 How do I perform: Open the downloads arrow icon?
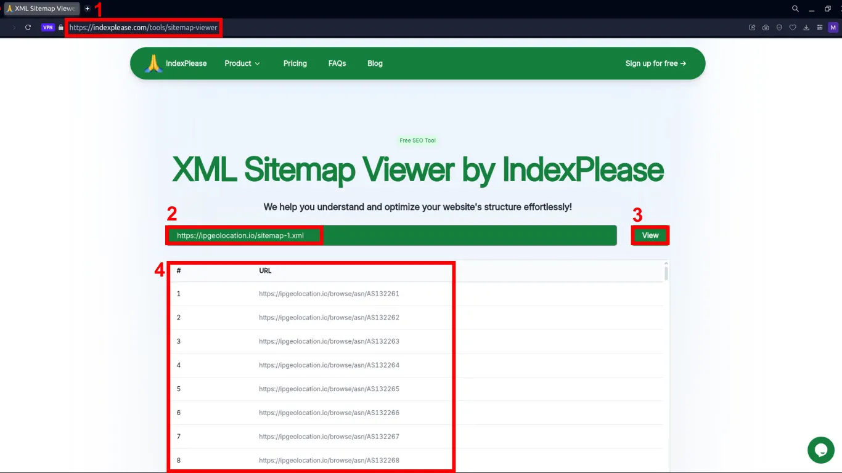(x=806, y=28)
